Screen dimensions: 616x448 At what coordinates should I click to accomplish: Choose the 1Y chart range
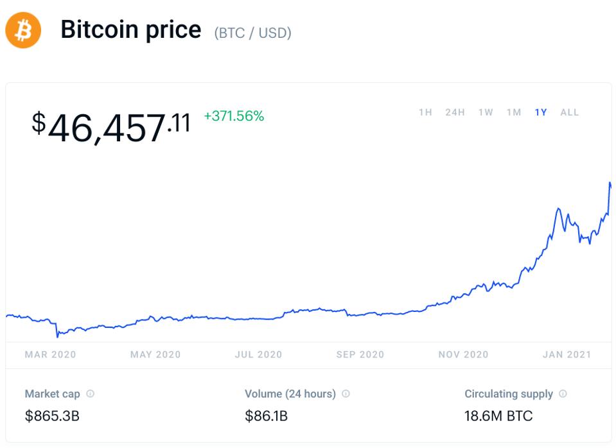[x=541, y=112]
